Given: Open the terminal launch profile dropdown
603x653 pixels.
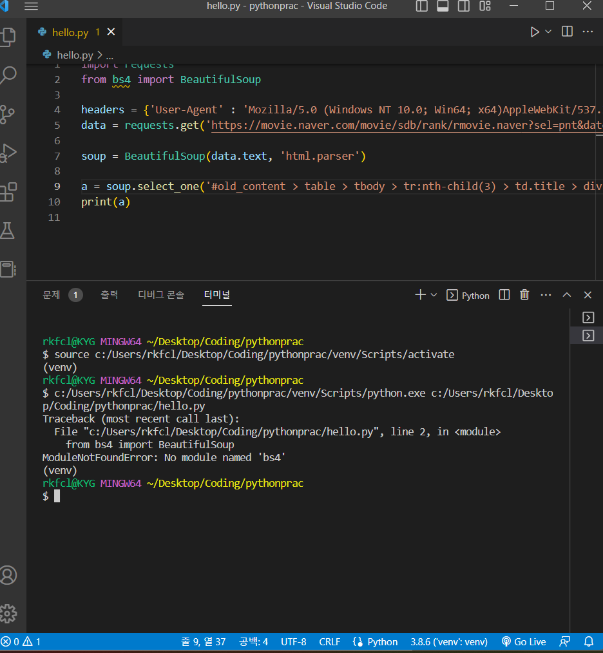Looking at the screenshot, I should point(434,295).
